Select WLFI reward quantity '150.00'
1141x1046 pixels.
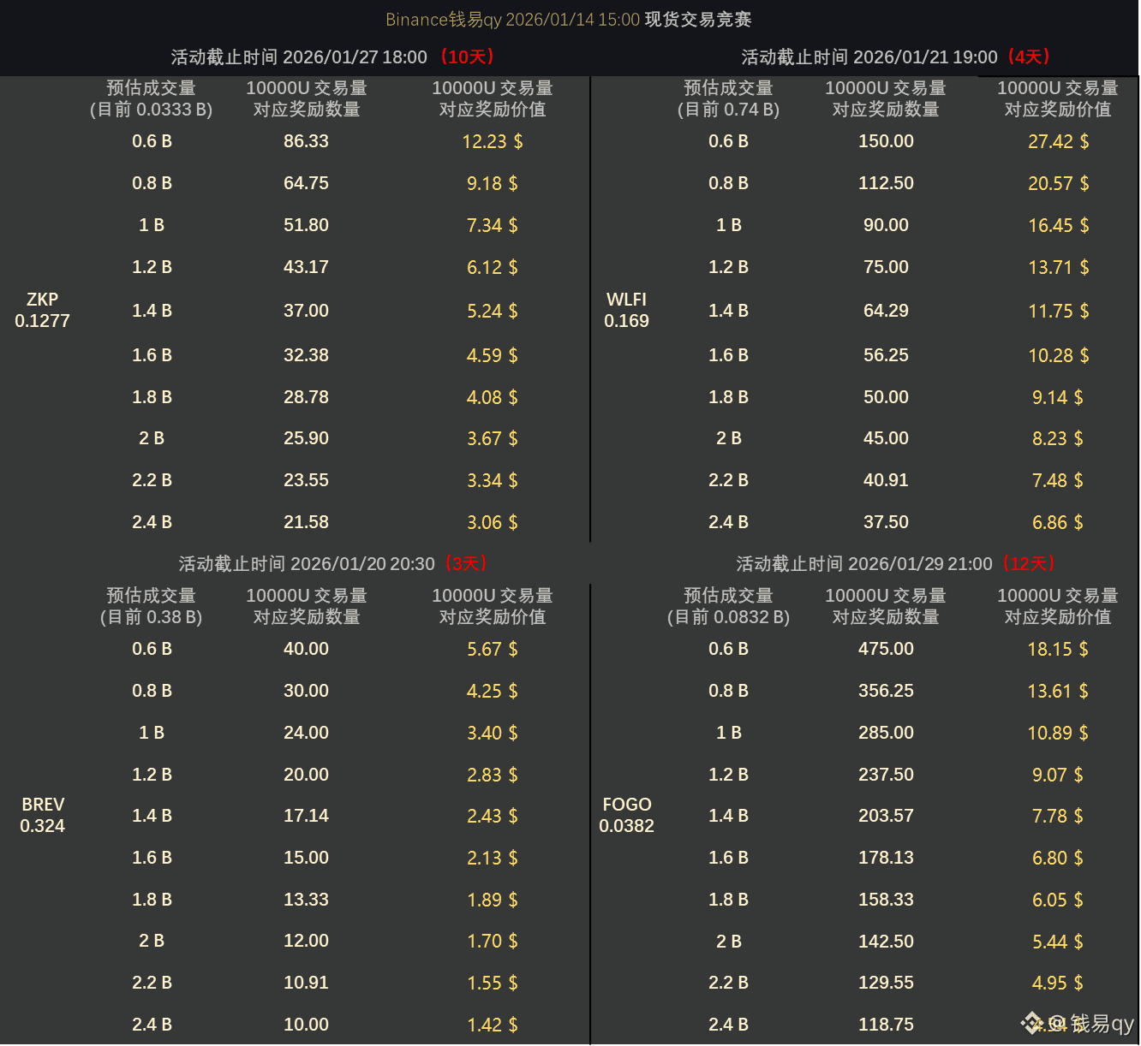click(886, 141)
